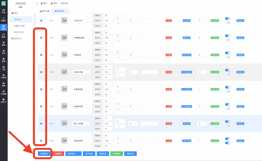Image resolution: width=262 pixels, height=161 pixels.
Task: Open 售后 headset icon in sidebar
Action: point(4,35)
